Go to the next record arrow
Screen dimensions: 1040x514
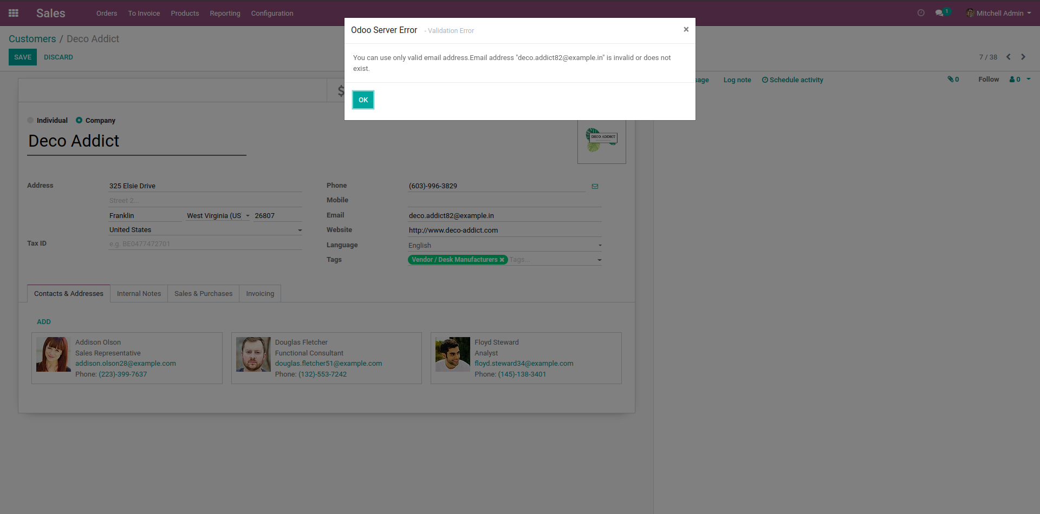pos(1023,57)
